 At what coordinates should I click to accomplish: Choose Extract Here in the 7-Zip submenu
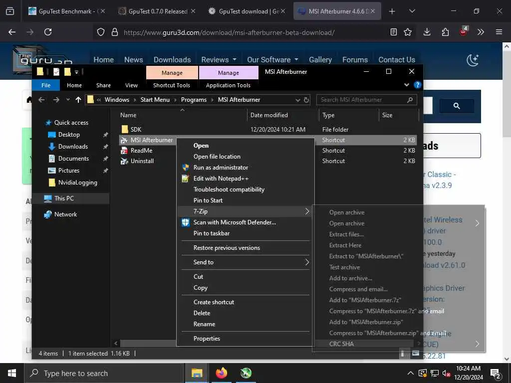point(345,245)
